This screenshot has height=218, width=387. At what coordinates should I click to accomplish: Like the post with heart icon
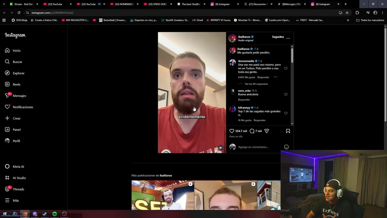pos(232,131)
